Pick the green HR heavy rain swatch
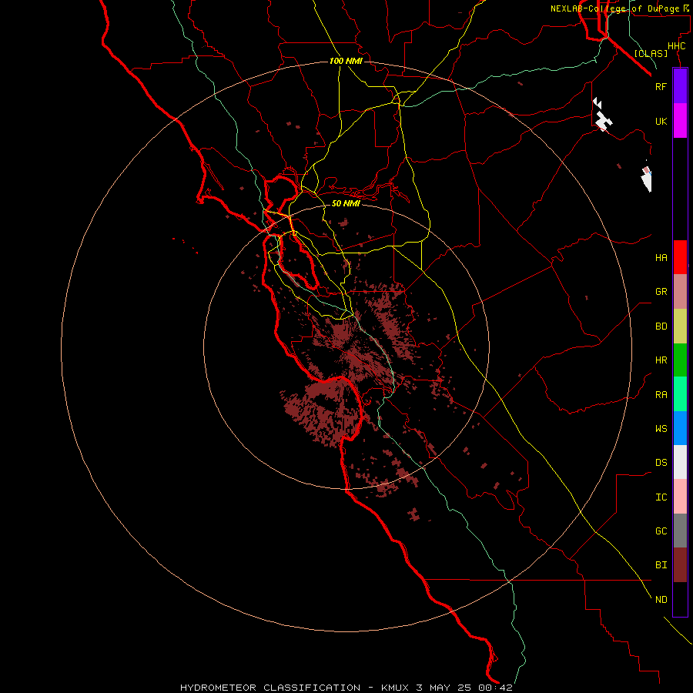693x693 pixels. point(680,360)
